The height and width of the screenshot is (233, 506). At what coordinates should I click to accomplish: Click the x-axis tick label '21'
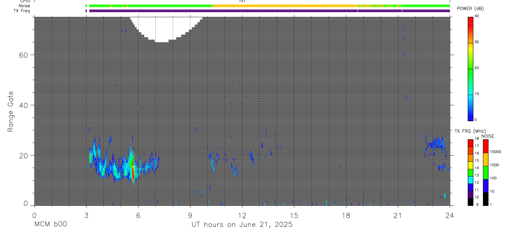coord(398,215)
